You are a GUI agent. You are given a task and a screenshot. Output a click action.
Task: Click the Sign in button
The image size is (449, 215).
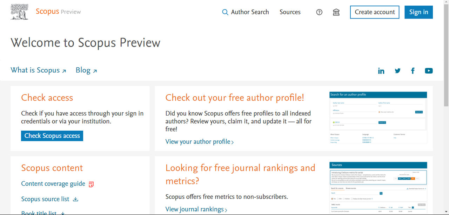(x=418, y=12)
